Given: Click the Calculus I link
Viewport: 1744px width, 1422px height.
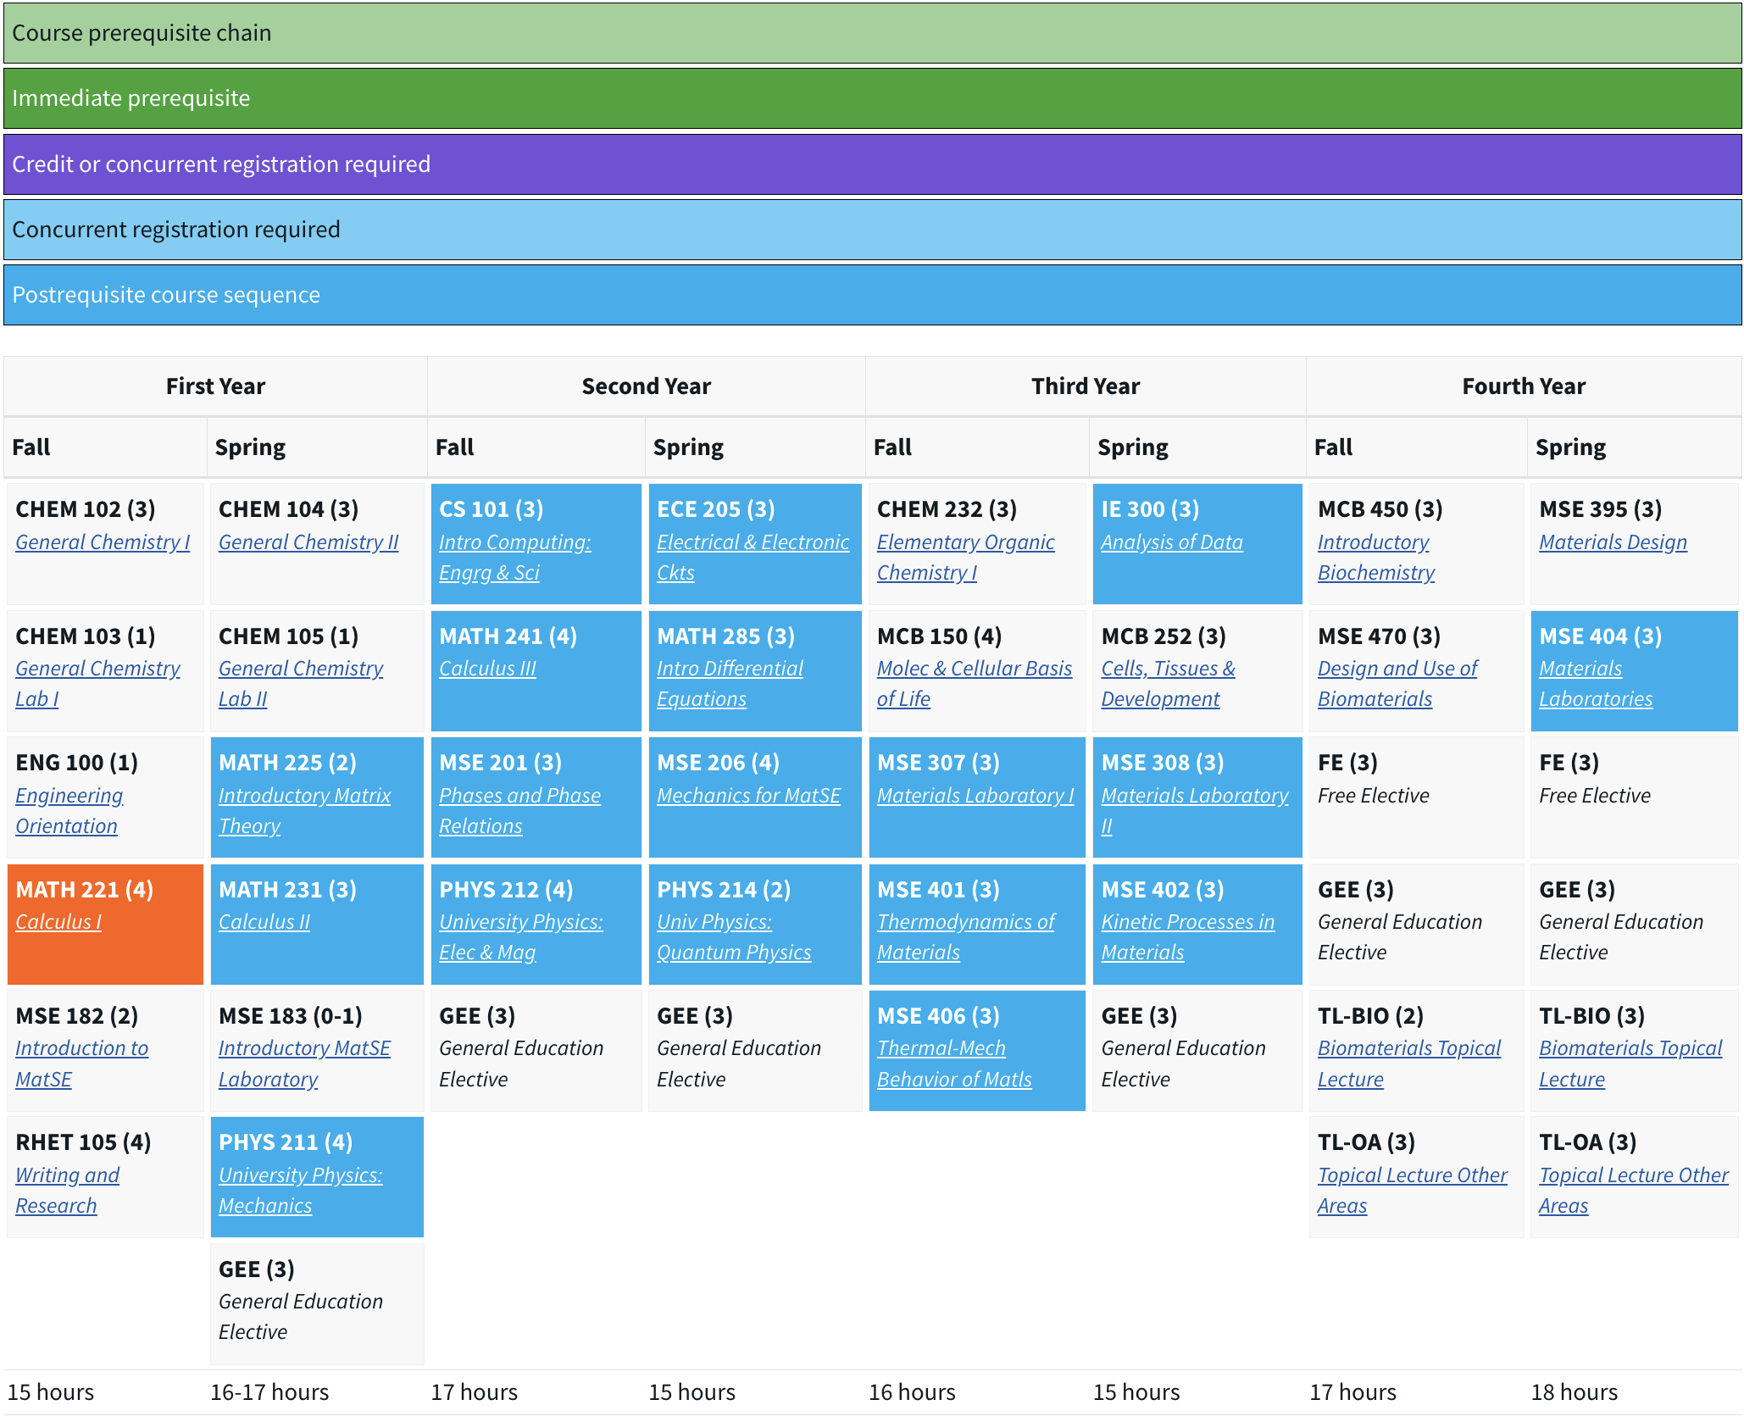Looking at the screenshot, I should pyautogui.click(x=58, y=922).
